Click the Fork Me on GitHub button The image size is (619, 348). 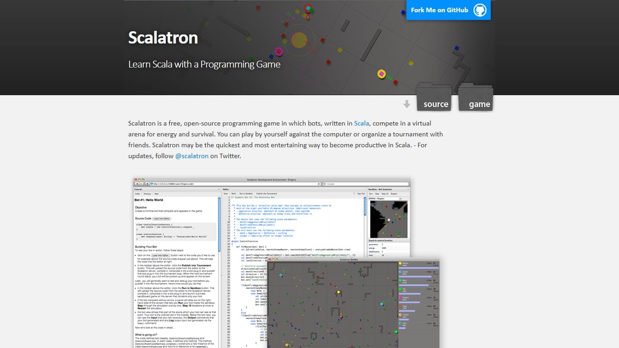[449, 10]
